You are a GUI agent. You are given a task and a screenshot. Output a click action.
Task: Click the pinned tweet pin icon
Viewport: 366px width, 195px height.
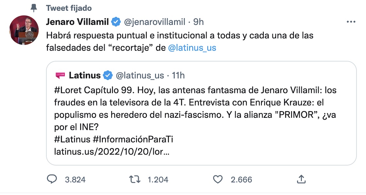point(34,8)
